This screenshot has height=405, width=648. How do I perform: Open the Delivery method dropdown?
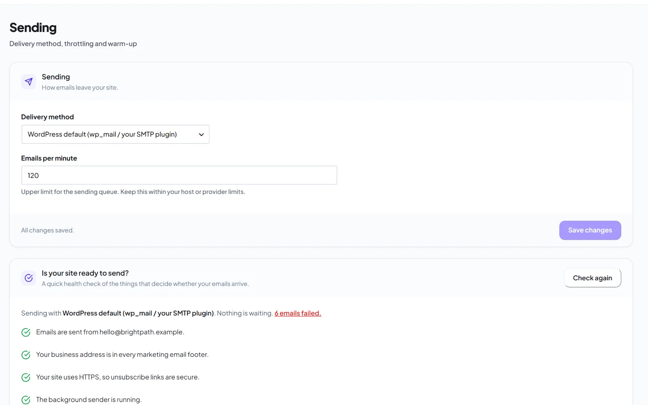[x=115, y=134]
